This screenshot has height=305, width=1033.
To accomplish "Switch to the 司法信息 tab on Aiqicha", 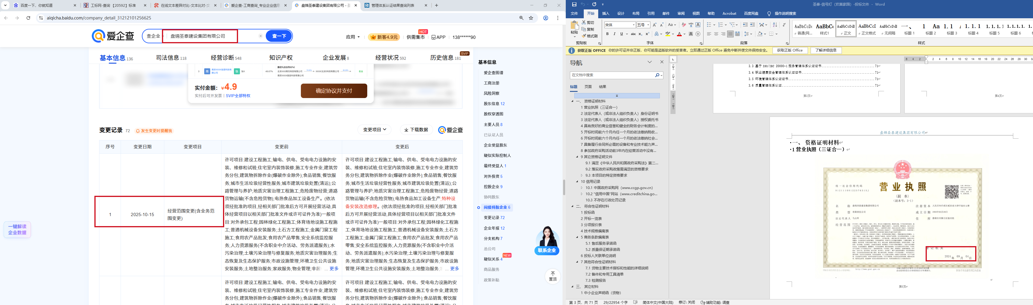I will pyautogui.click(x=171, y=58).
